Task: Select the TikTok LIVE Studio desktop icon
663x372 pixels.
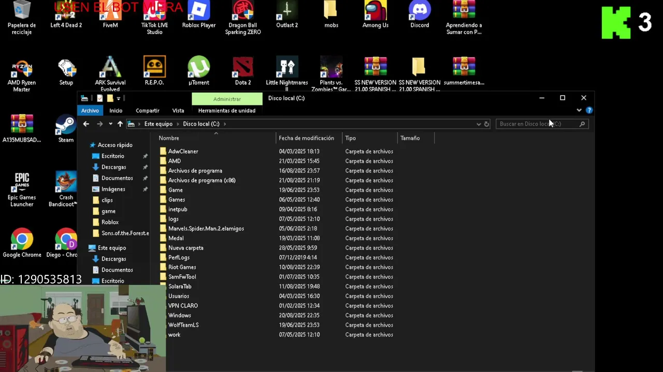Action: point(154,18)
